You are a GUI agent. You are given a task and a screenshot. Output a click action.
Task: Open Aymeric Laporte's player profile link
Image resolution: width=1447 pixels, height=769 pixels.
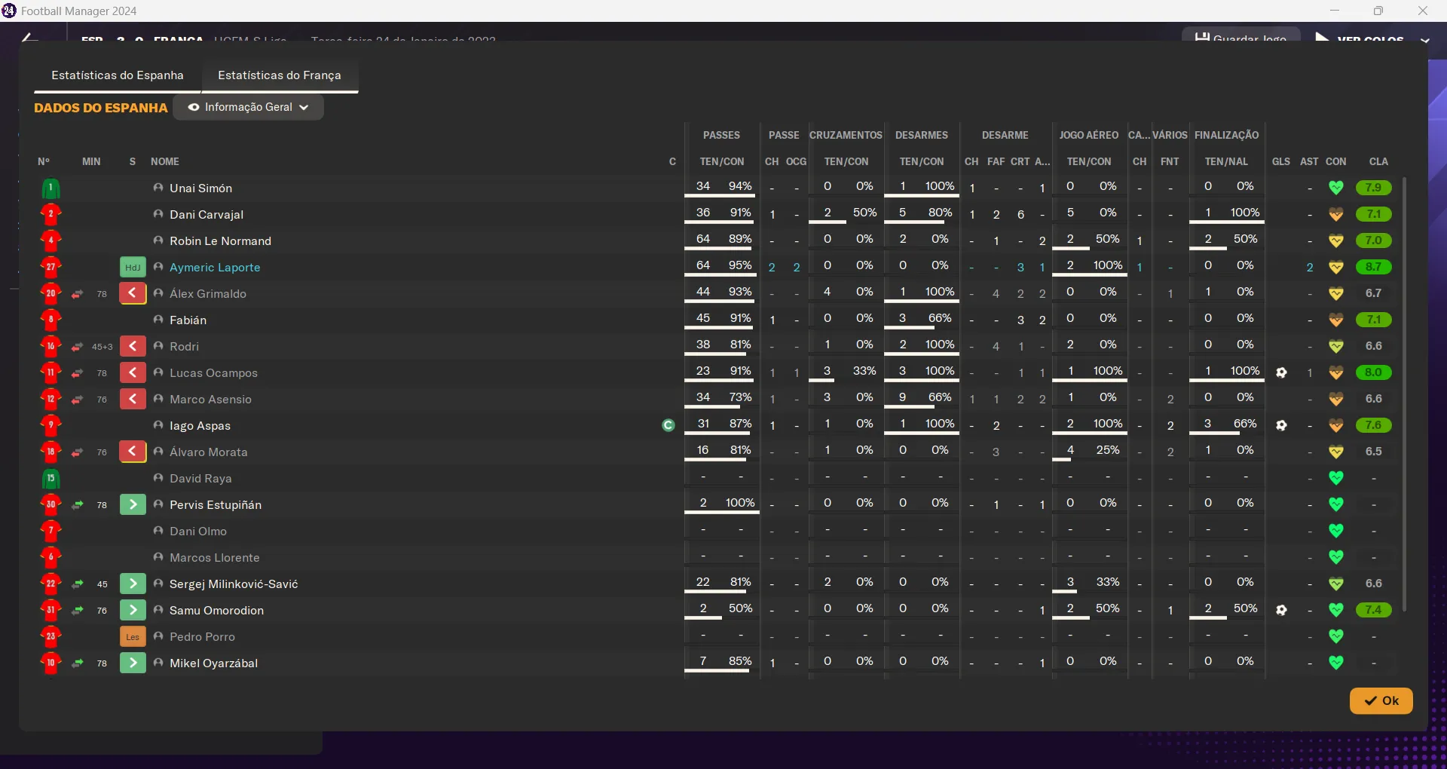pyautogui.click(x=215, y=267)
